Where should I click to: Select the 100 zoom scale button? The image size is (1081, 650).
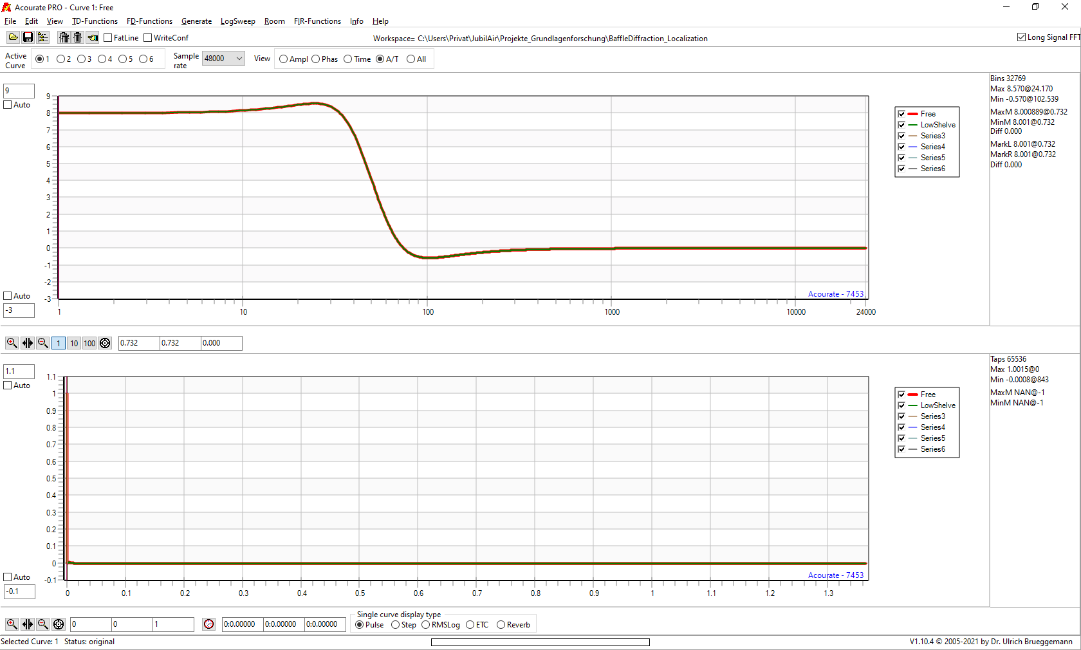(89, 343)
